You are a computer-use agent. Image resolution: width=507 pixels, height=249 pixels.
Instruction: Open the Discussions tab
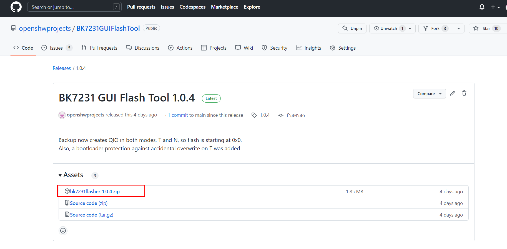(x=143, y=48)
